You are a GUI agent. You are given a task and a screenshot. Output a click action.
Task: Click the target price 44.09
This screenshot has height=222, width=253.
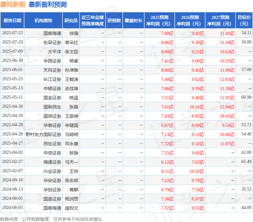pyautogui.click(x=246, y=208)
